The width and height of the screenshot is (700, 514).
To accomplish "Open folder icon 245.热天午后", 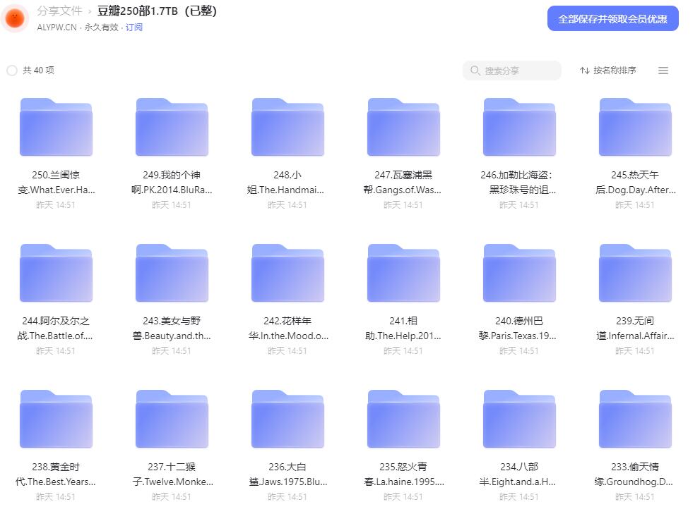I will coord(635,127).
